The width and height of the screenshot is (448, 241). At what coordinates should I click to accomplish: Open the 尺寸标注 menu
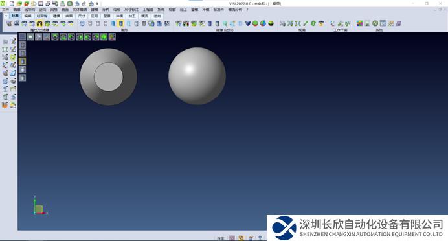coord(131,10)
